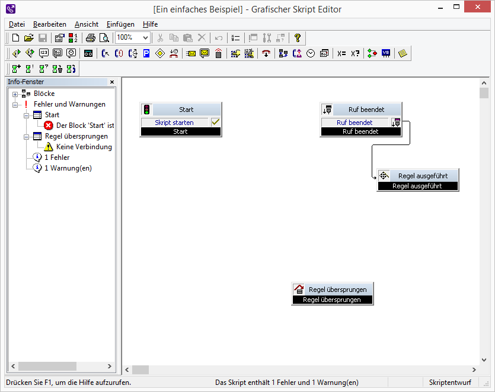Open the 'Einfügen' menu
495x392 pixels.
point(120,24)
